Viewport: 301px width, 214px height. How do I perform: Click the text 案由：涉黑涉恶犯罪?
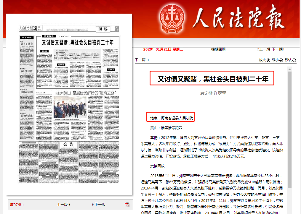[166, 128]
